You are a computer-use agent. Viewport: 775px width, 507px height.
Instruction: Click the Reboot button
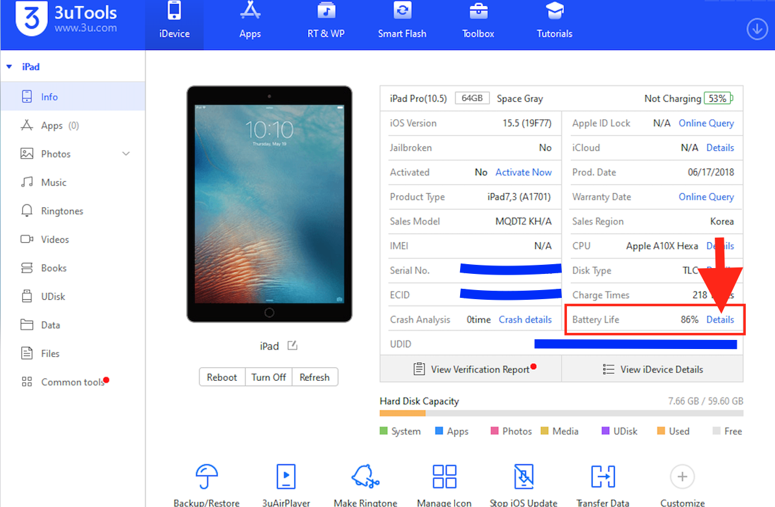click(222, 377)
